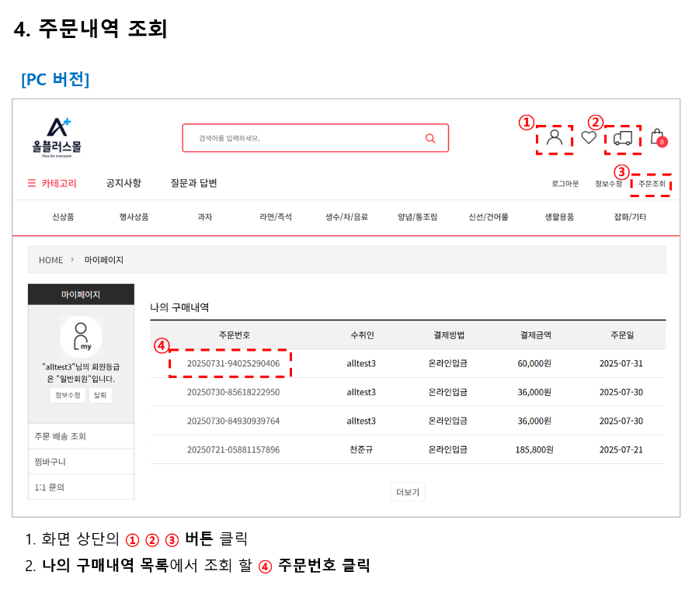The width and height of the screenshot is (699, 589).
Task: Open 1:1 문의 sidebar item
Action: [x=81, y=487]
